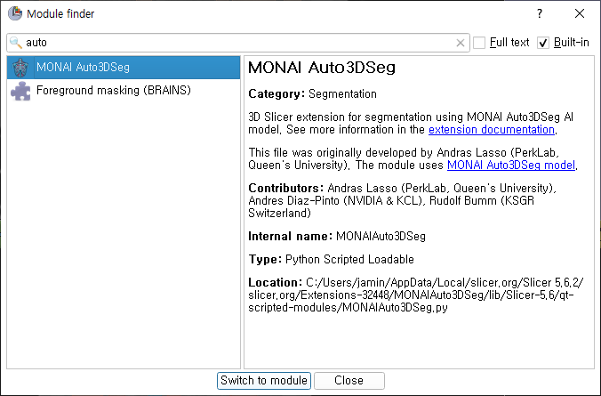The width and height of the screenshot is (601, 396).
Task: Select Foreground masking (BRAINS) in the list
Action: tap(124, 91)
